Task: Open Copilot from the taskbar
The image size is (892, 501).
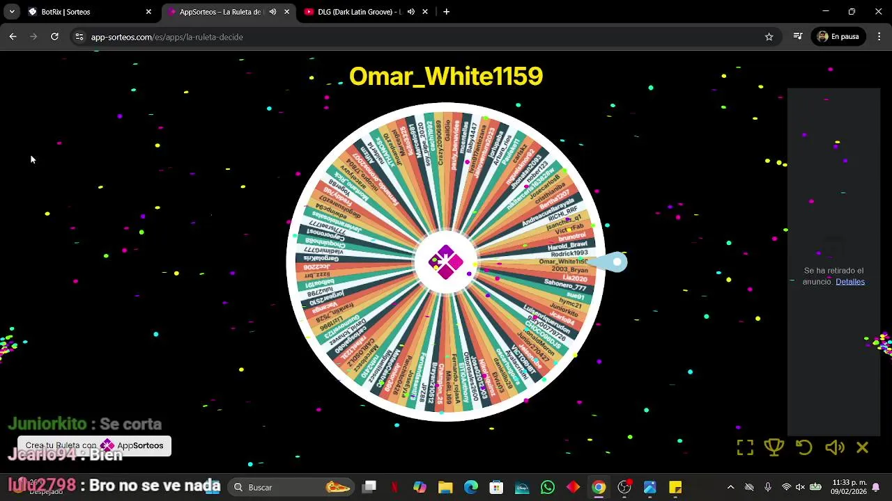Action: (x=420, y=487)
